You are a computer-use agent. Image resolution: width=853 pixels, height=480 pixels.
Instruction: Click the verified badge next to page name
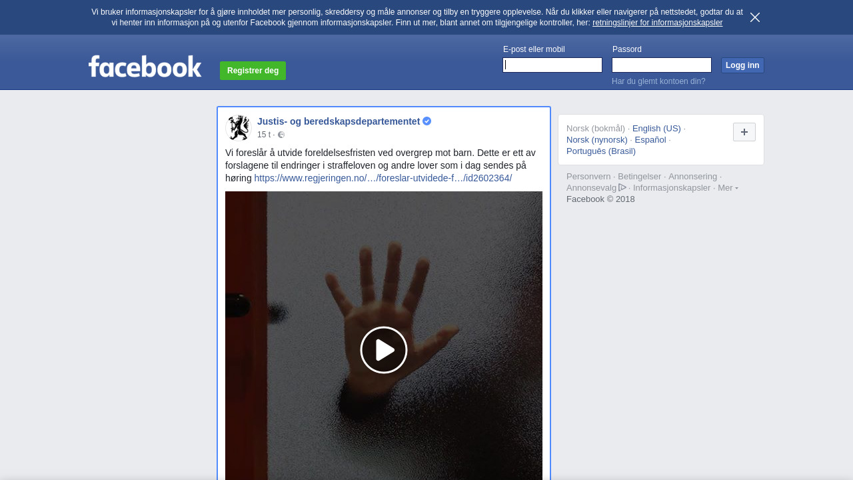coord(426,121)
